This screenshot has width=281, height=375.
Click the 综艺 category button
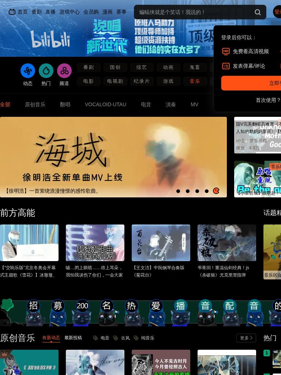[x=142, y=67]
